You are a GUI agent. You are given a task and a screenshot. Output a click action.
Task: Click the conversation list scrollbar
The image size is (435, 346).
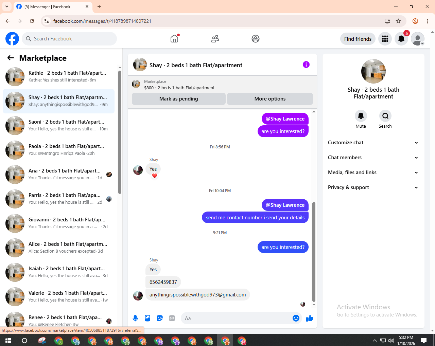pyautogui.click(x=120, y=132)
